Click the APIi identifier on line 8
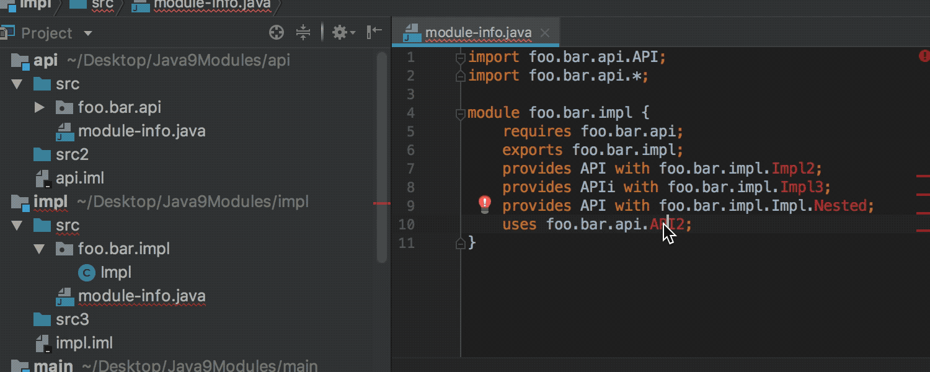Screen dimensions: 930x372 click(598, 187)
